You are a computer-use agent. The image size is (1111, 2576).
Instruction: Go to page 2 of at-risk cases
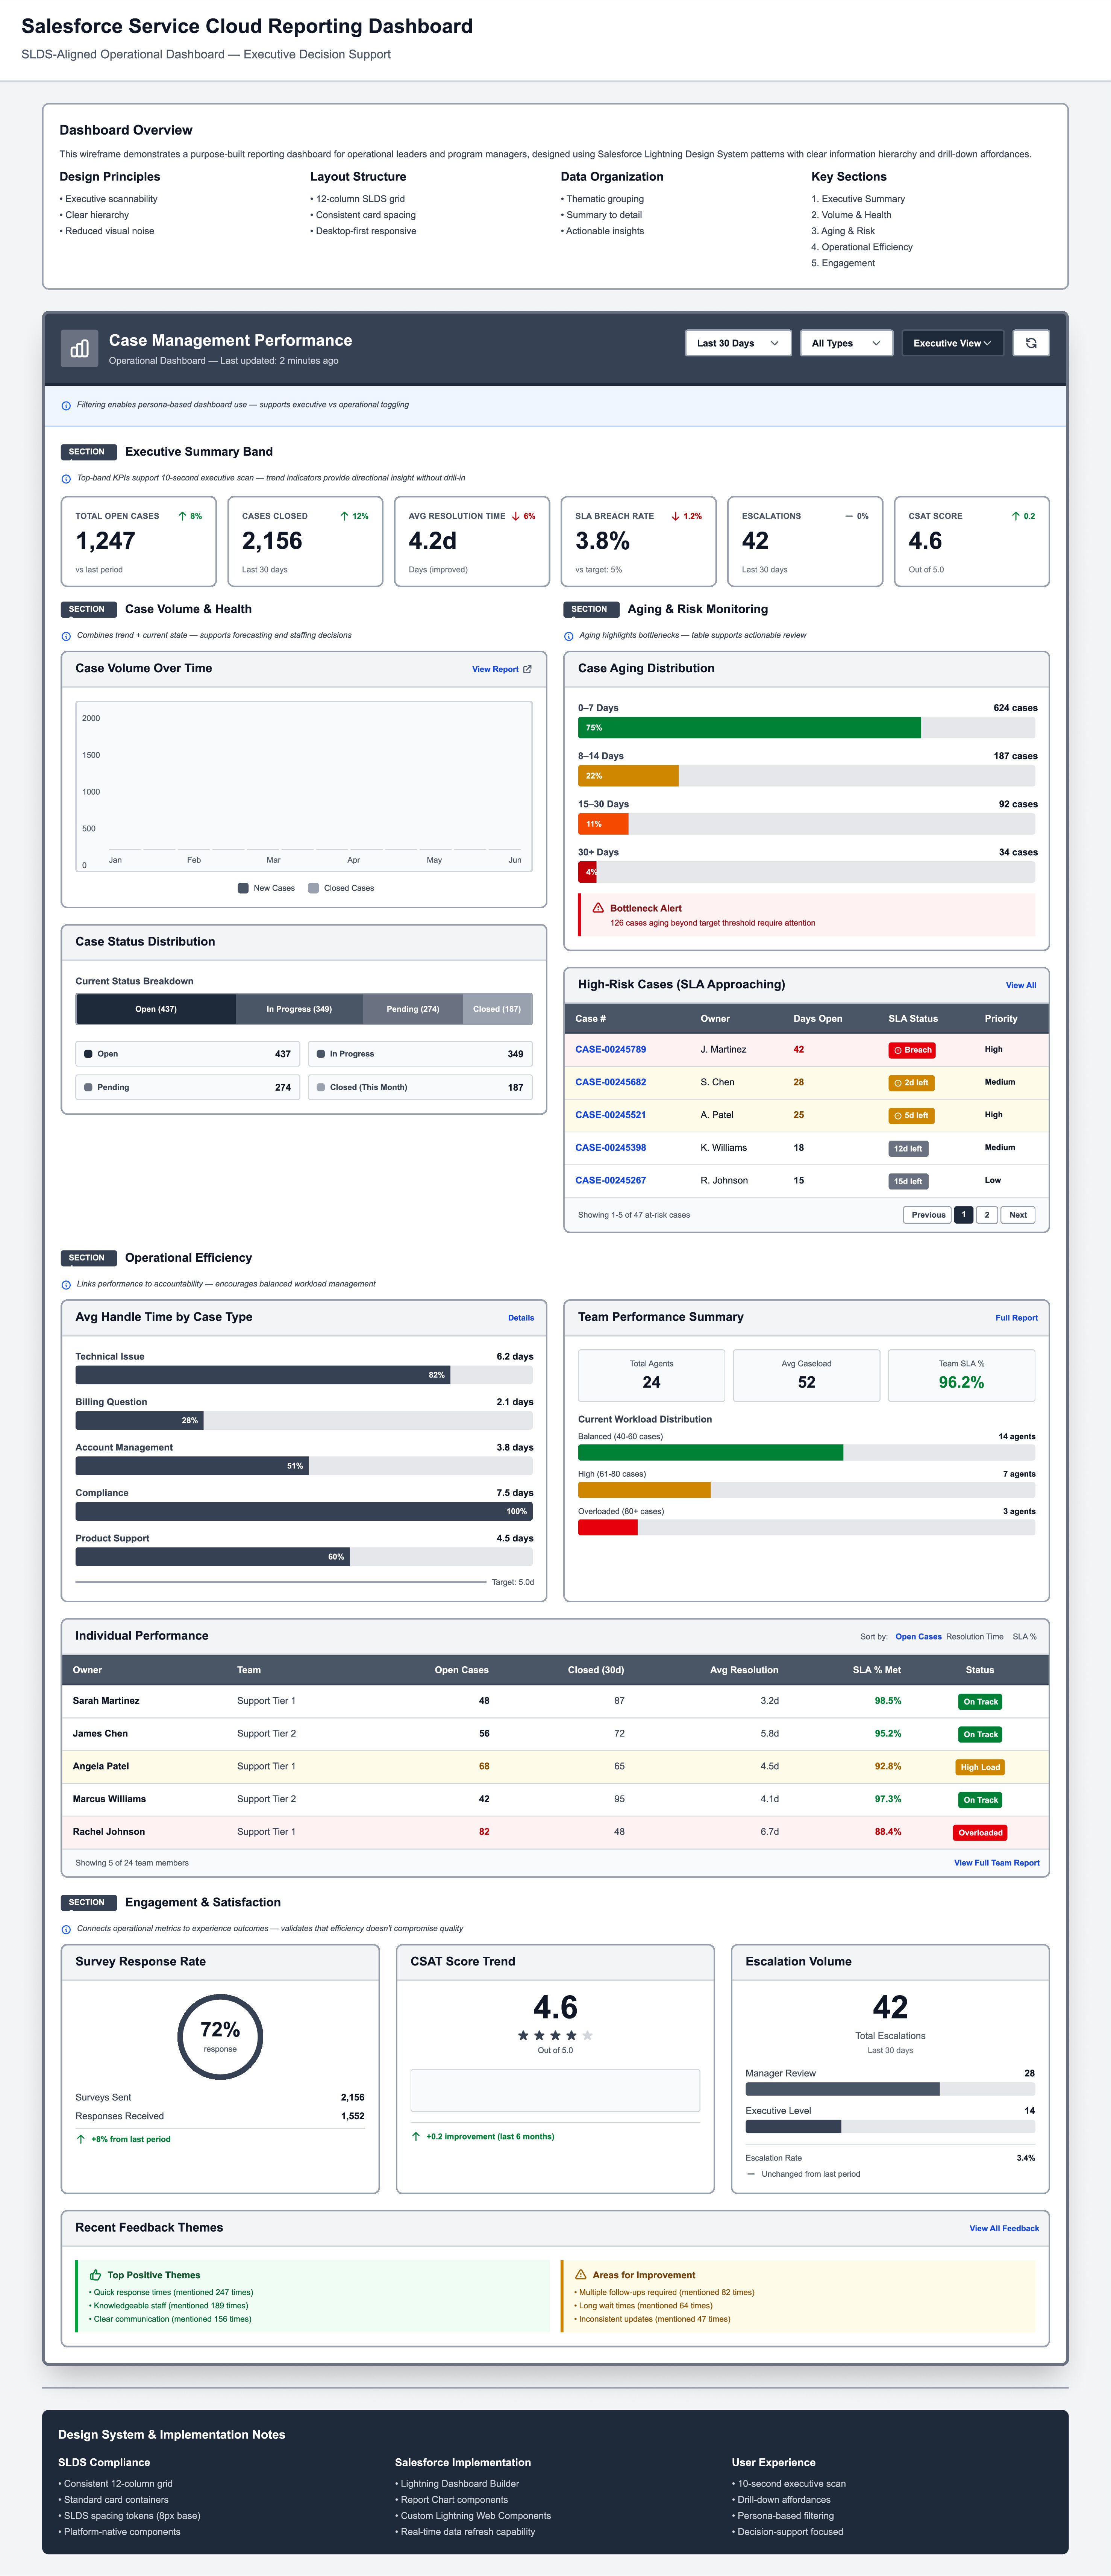(x=987, y=1215)
